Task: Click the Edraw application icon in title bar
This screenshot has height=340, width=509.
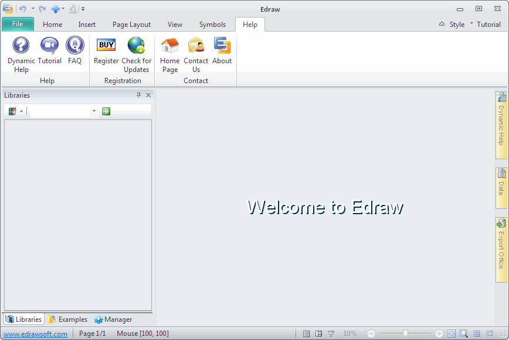Action: click(x=8, y=9)
